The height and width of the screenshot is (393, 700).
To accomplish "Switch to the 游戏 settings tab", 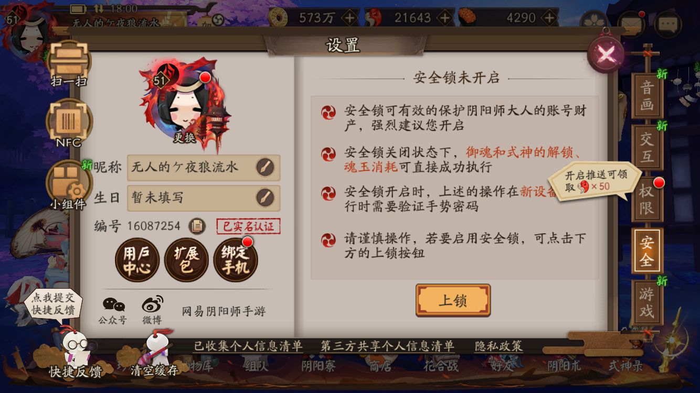I will pos(647,303).
